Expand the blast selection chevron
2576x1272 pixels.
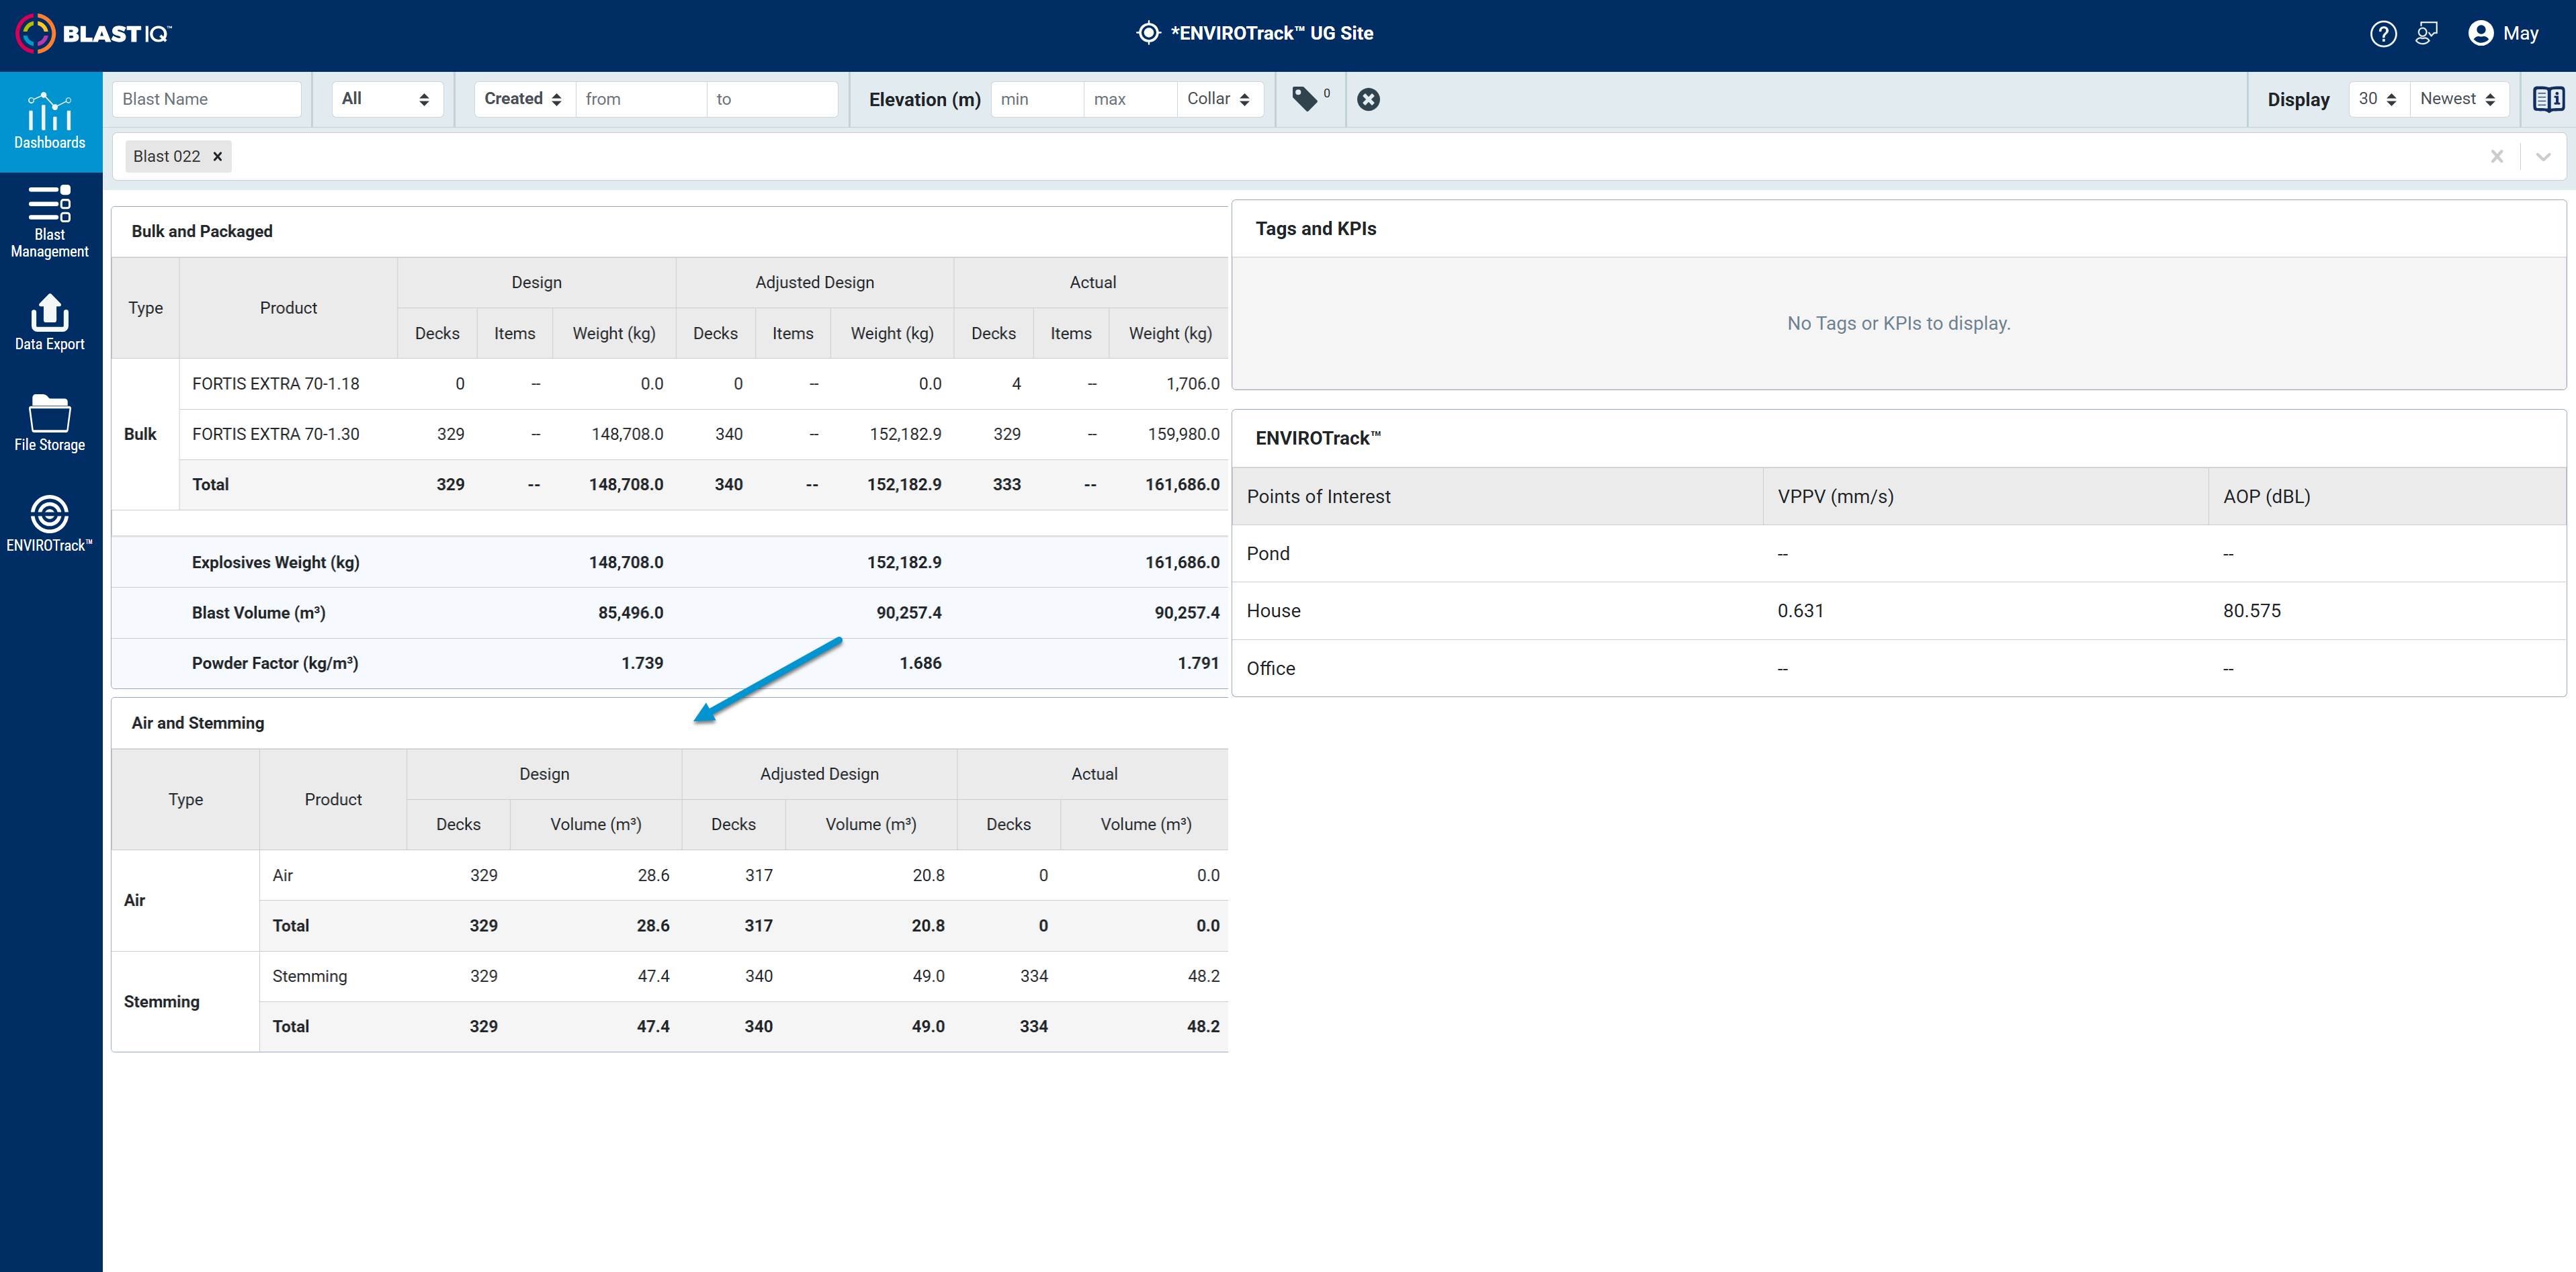(x=2543, y=157)
